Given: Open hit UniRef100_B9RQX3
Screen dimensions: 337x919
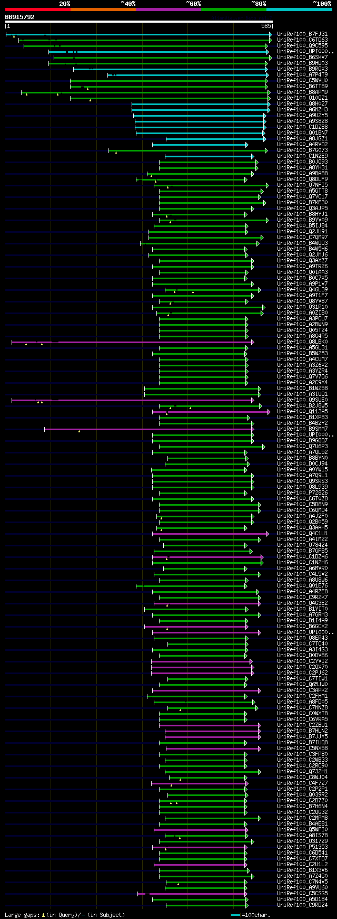Looking at the screenshot, I should click(x=302, y=69).
